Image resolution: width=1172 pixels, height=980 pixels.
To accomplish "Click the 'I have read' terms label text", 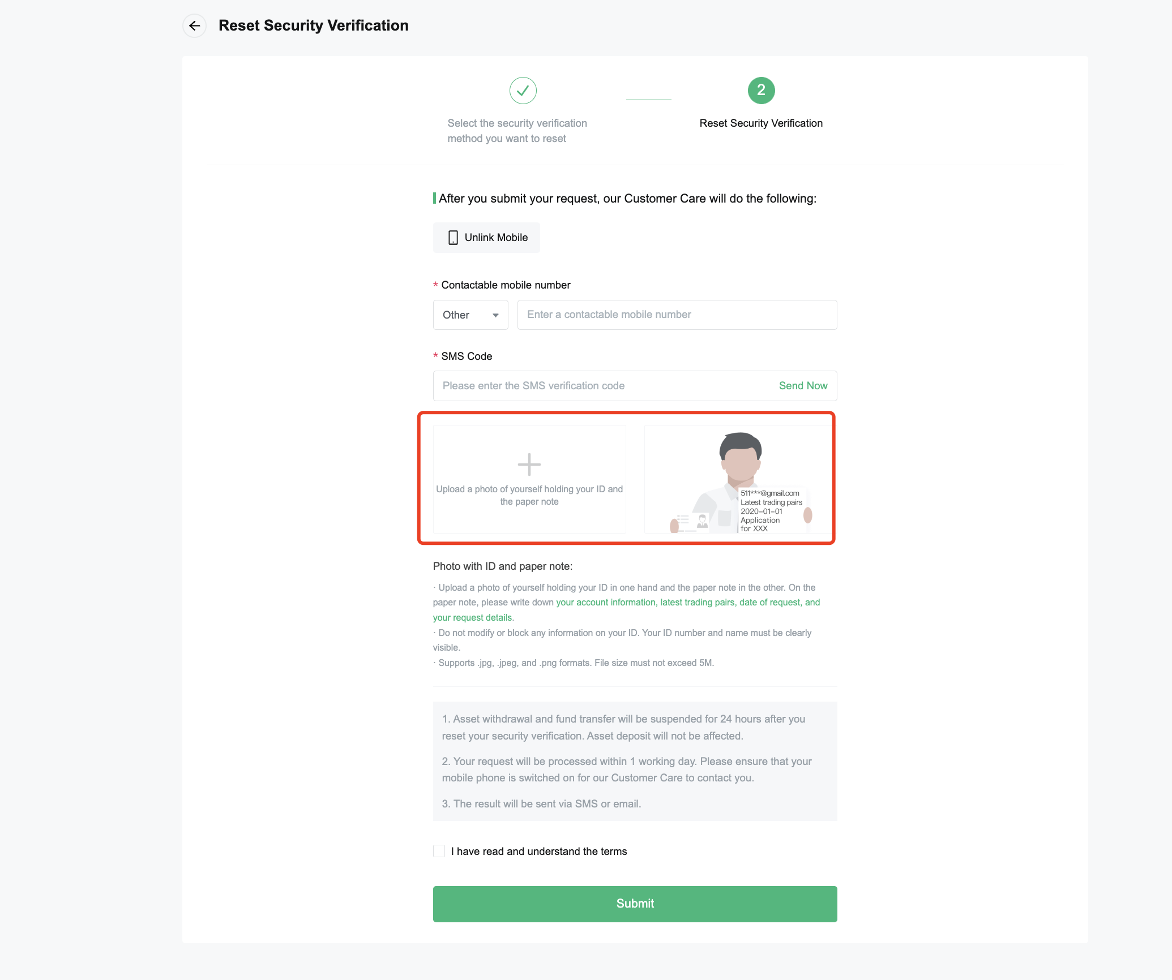I will tap(539, 851).
